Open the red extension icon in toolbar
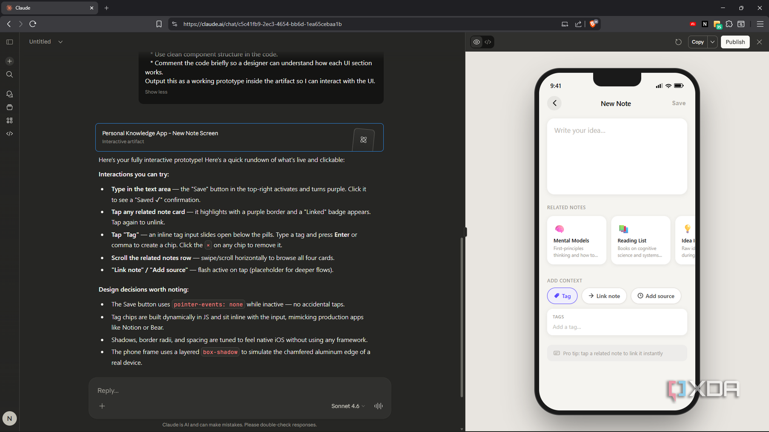 tap(693, 24)
